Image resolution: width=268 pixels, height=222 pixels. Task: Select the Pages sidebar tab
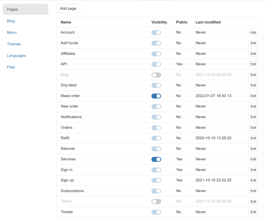(25, 9)
